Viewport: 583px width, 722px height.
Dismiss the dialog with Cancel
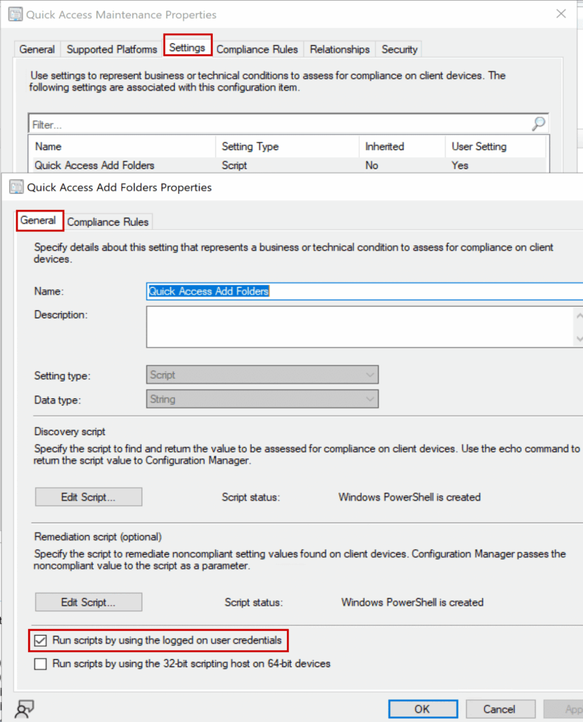pos(501,709)
